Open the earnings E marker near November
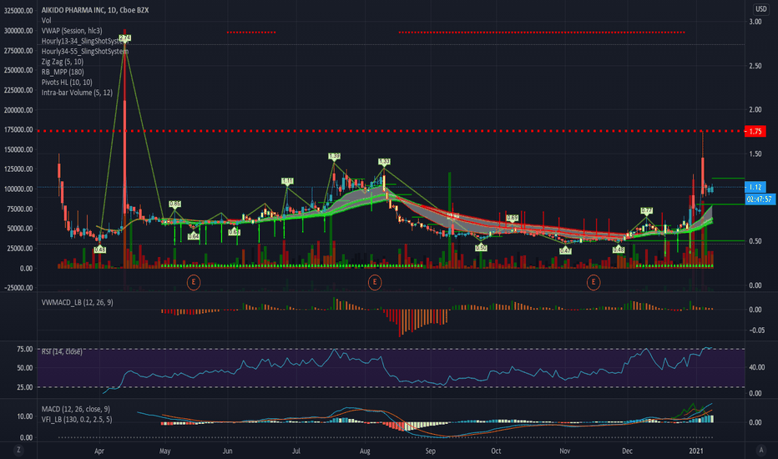 (x=594, y=282)
